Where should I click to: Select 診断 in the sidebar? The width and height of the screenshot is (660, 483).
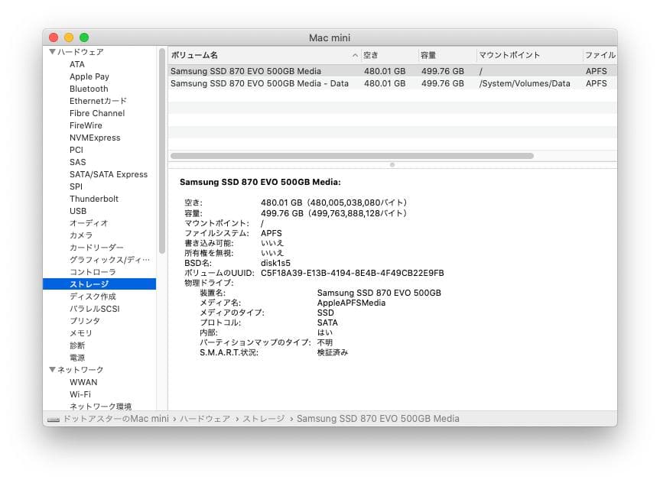click(x=76, y=345)
